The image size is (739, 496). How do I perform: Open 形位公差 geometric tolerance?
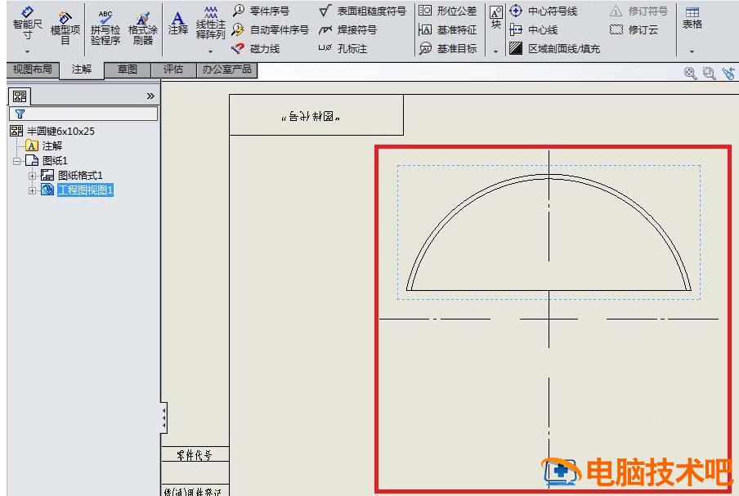pyautogui.click(x=447, y=11)
